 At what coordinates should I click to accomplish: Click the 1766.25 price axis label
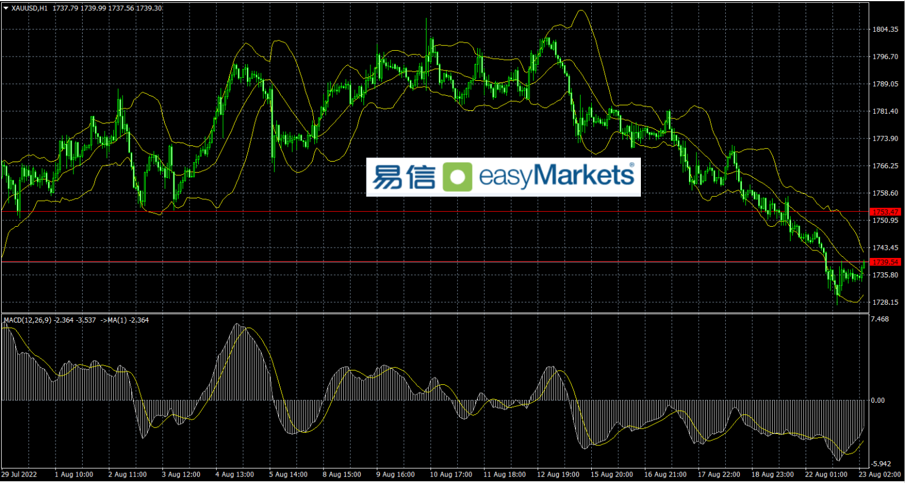pyautogui.click(x=884, y=166)
